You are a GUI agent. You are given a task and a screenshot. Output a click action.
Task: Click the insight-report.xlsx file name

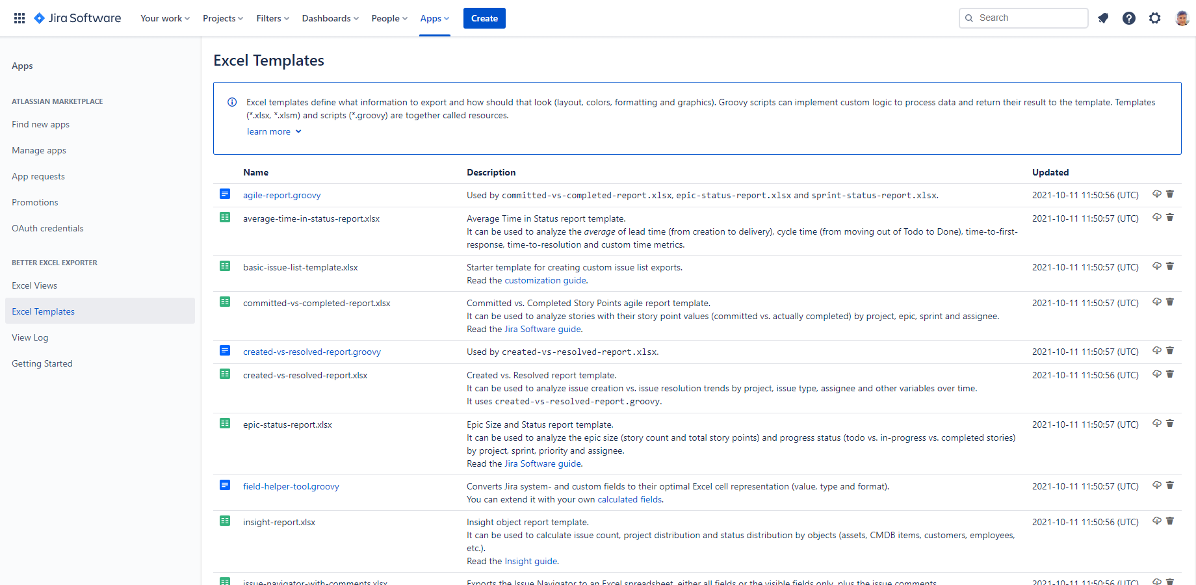[279, 522]
